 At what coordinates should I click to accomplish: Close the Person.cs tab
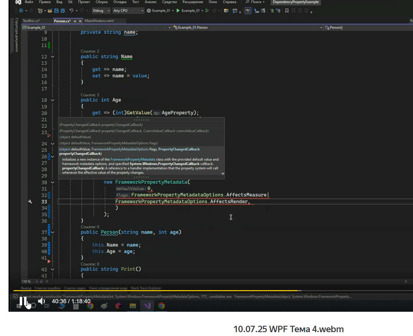pos(80,21)
